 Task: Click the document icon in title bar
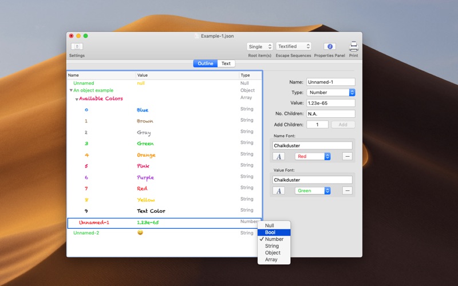(x=196, y=36)
